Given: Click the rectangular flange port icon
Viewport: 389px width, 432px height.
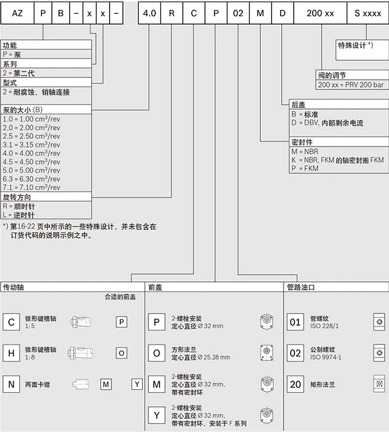Looking at the screenshot, I should 379,384.
